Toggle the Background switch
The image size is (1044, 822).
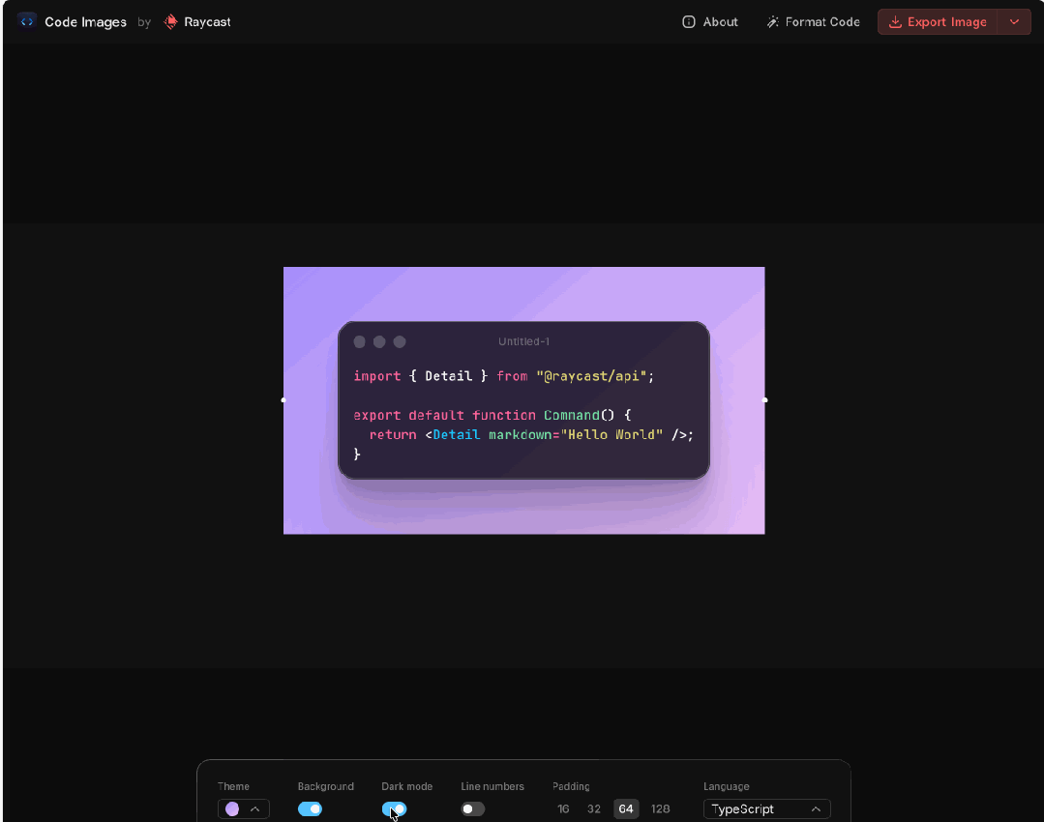[x=310, y=808]
